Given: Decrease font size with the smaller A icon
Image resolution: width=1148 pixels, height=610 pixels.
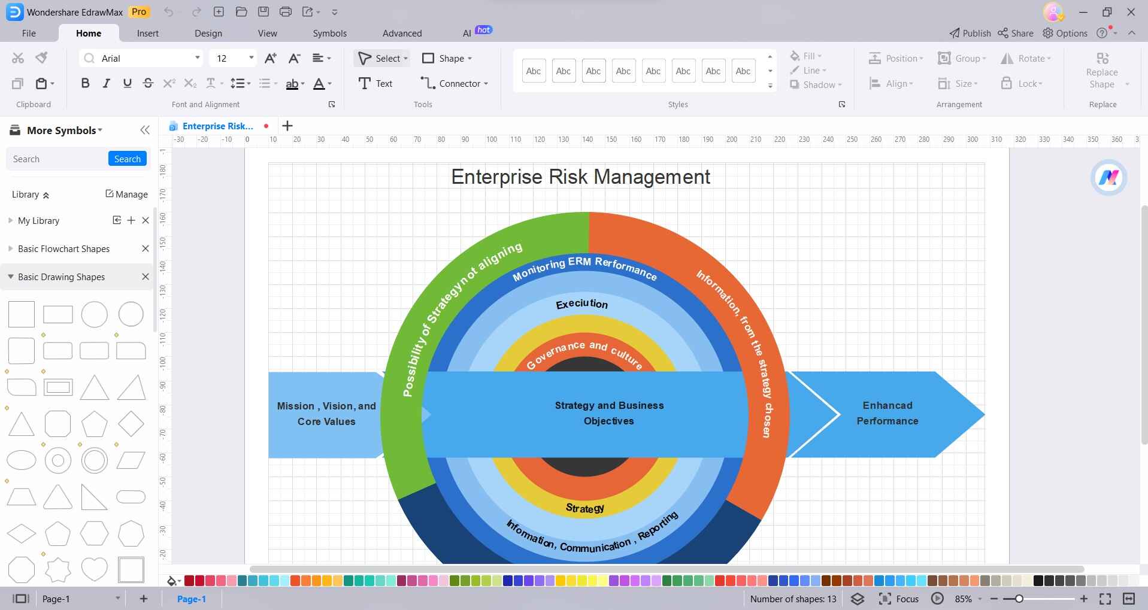Looking at the screenshot, I should point(294,58).
